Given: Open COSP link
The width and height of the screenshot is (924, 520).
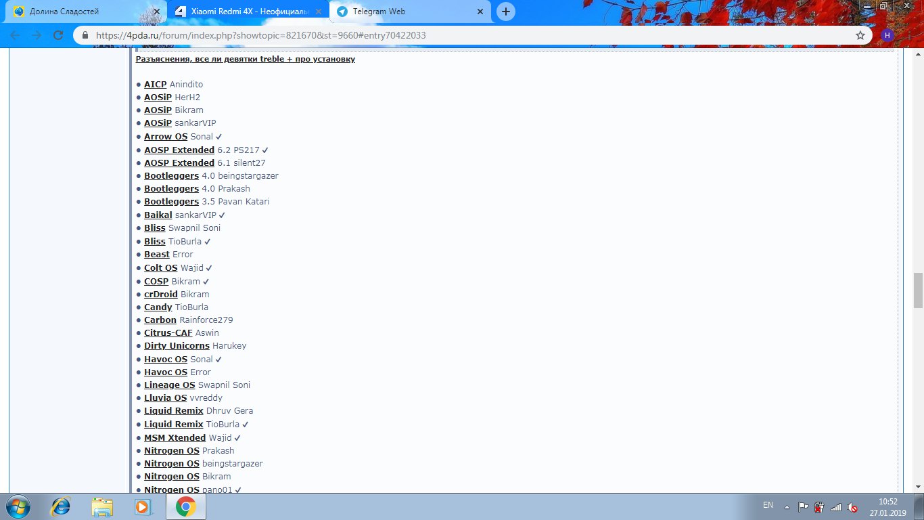Looking at the screenshot, I should coord(156,281).
